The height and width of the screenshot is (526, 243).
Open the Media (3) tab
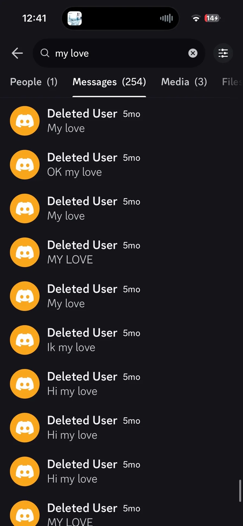pyautogui.click(x=184, y=82)
